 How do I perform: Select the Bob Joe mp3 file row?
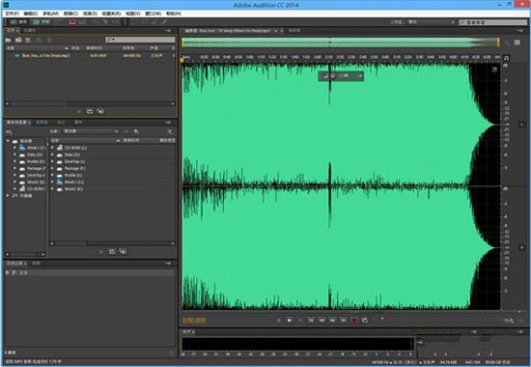coord(90,55)
